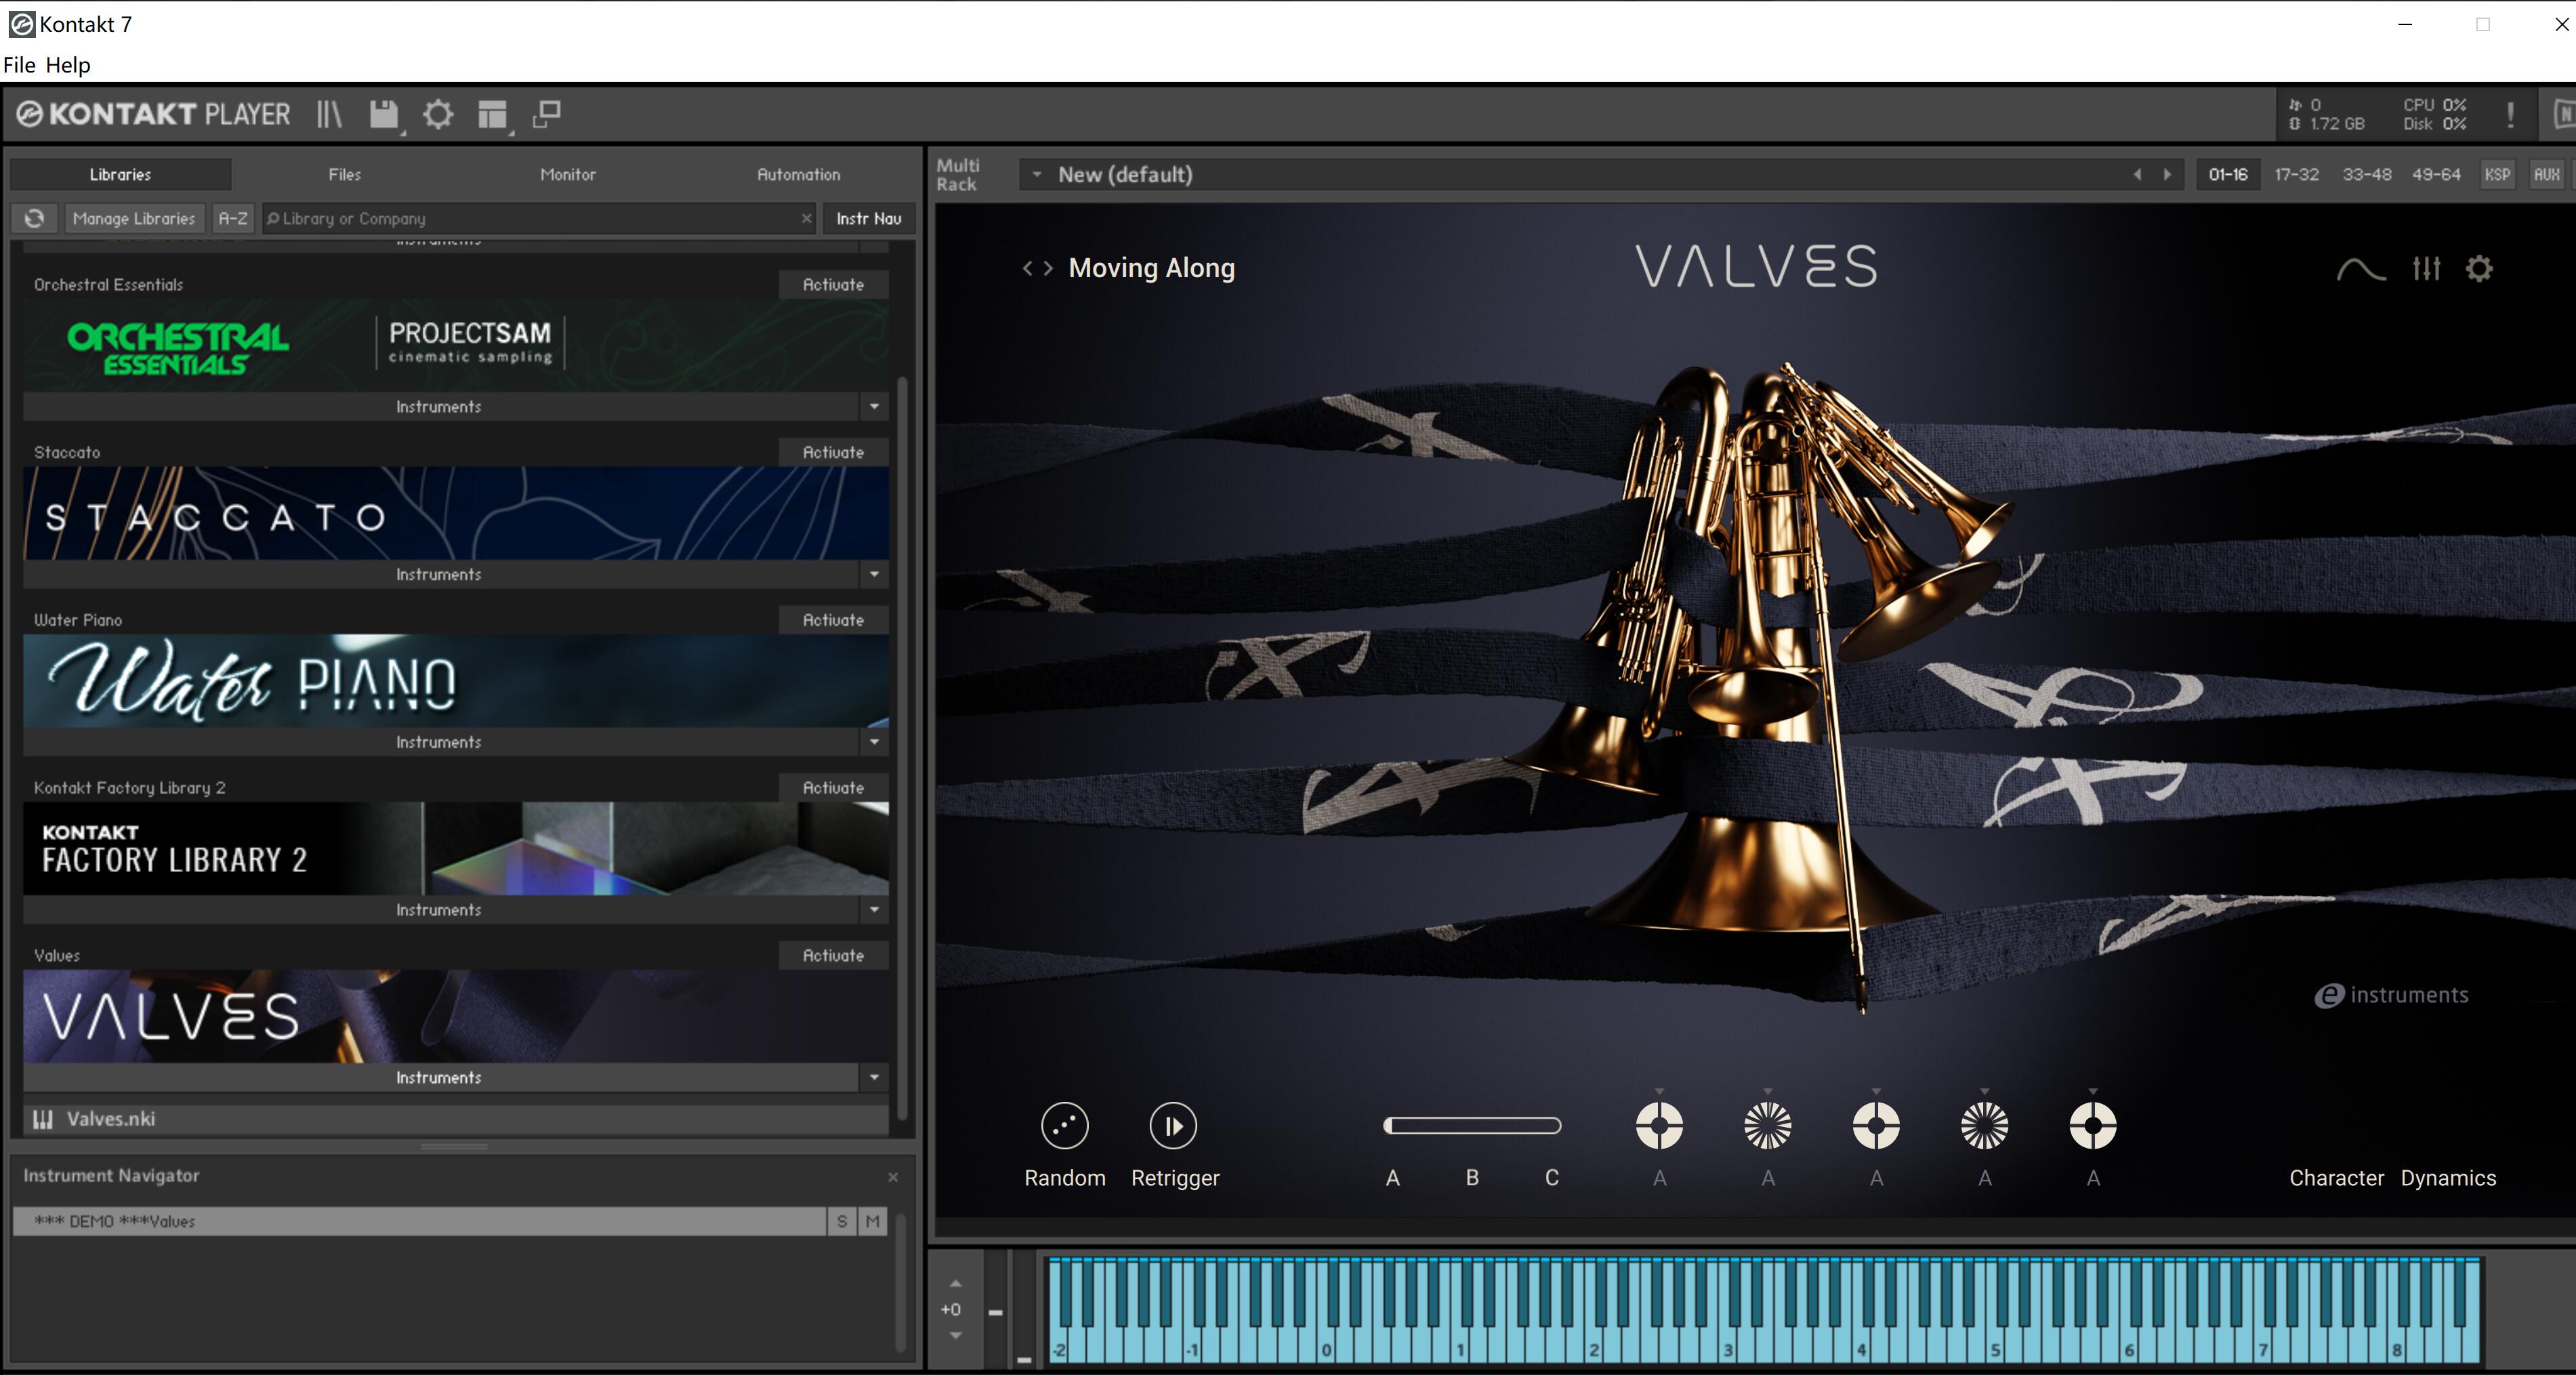The image size is (2576, 1375).
Task: Activate the Water Piano library
Action: [x=831, y=619]
